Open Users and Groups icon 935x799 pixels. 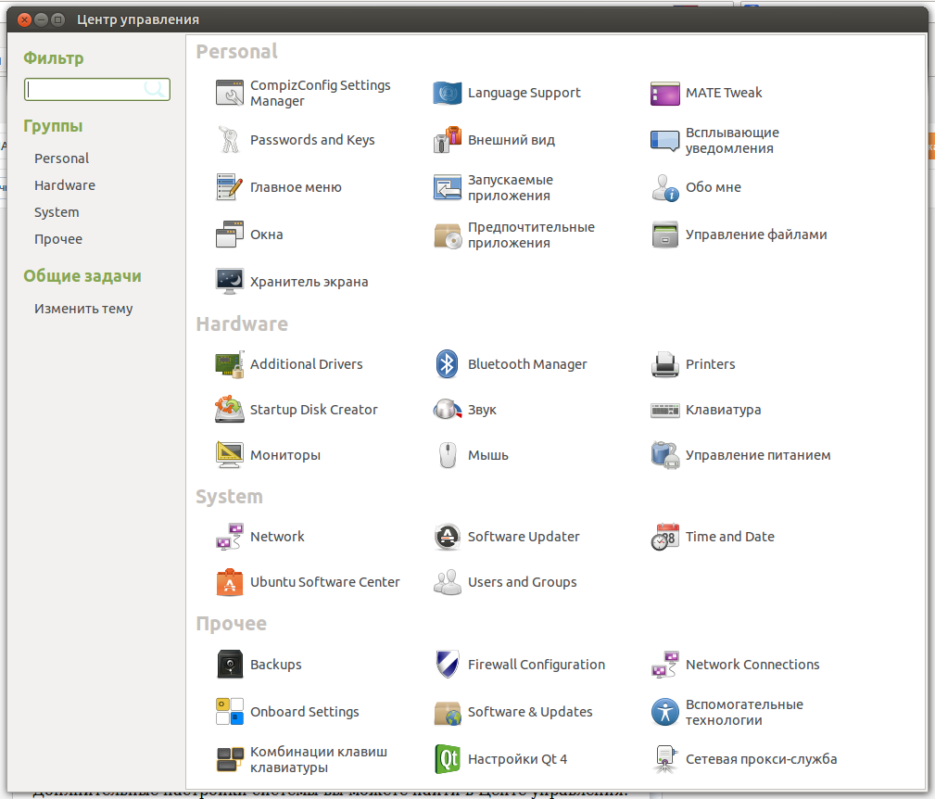click(448, 582)
